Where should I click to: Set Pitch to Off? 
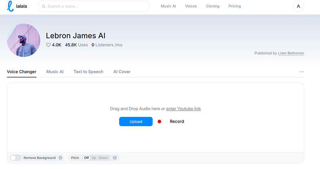coord(86,158)
